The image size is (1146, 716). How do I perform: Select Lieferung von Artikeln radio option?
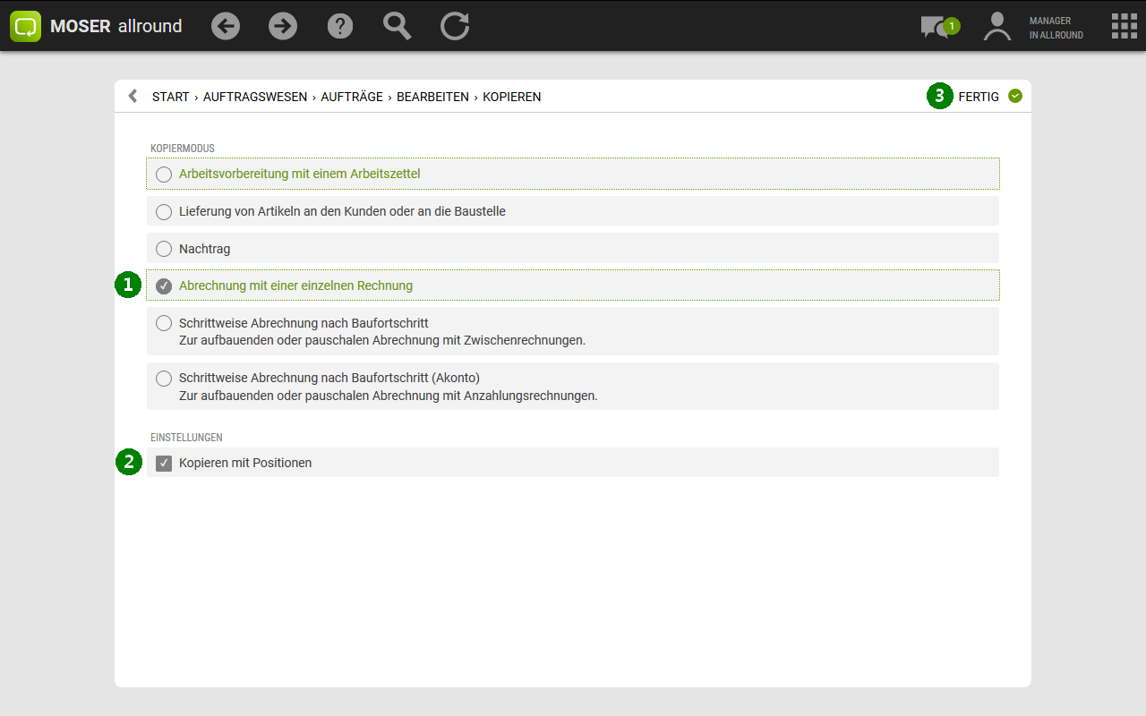164,212
